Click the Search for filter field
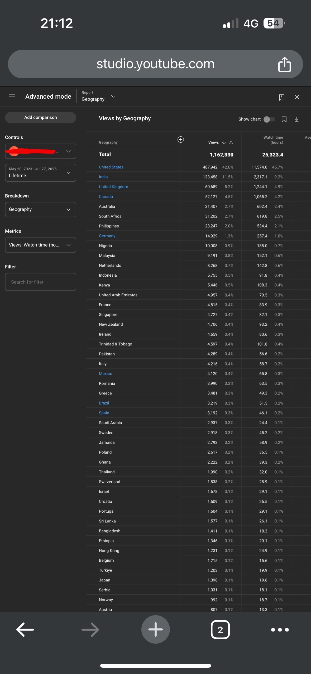 pyautogui.click(x=41, y=282)
